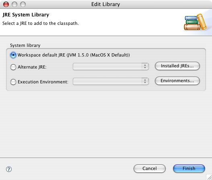Open the Execution Environment dropdown list
Screen dimensions: 212x180
pyautogui.click(x=111, y=81)
